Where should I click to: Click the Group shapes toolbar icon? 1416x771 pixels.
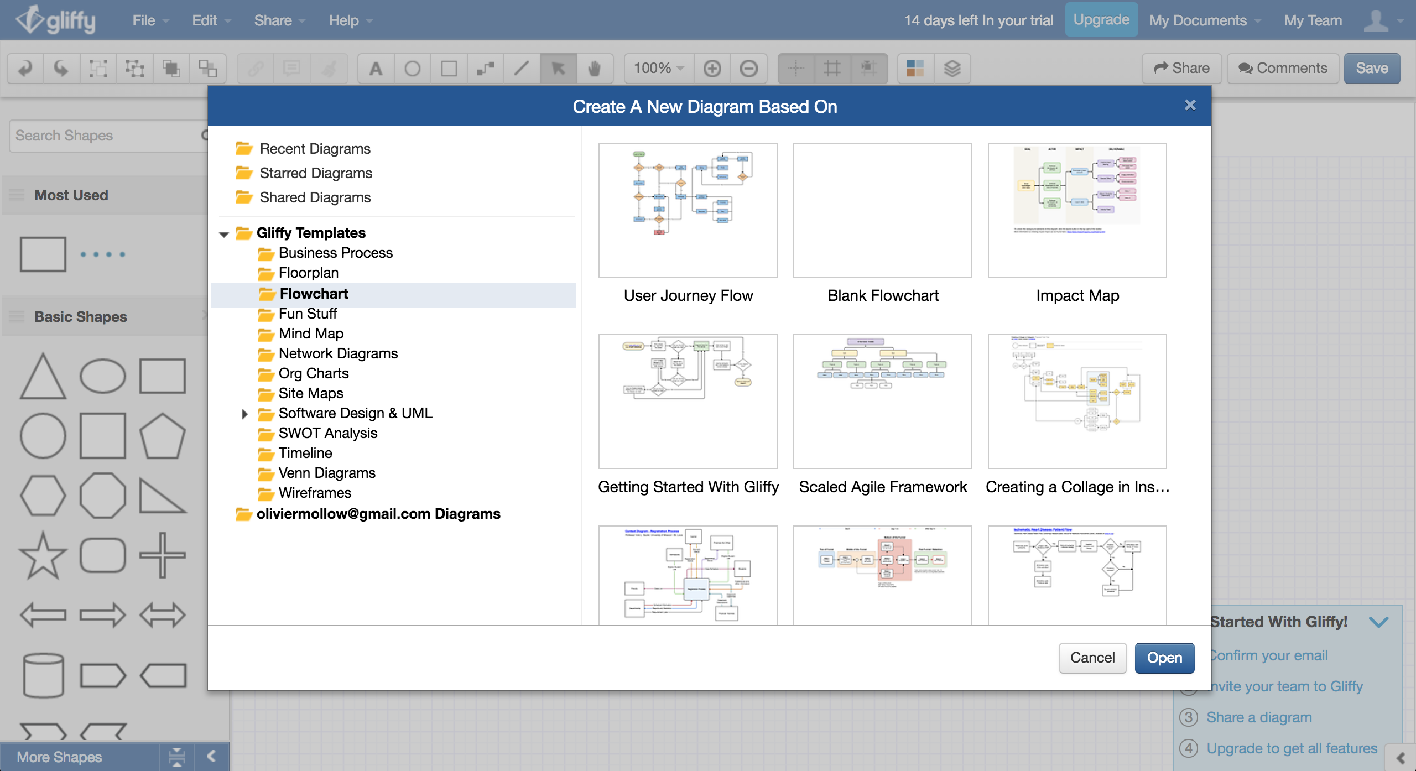[x=98, y=69]
